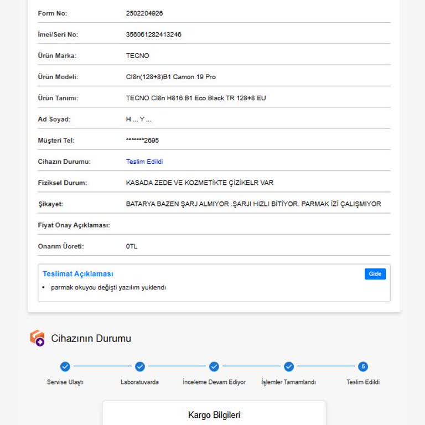Click the step 5 Teslim Edildi circle
This screenshot has height=425, width=425.
click(x=363, y=366)
